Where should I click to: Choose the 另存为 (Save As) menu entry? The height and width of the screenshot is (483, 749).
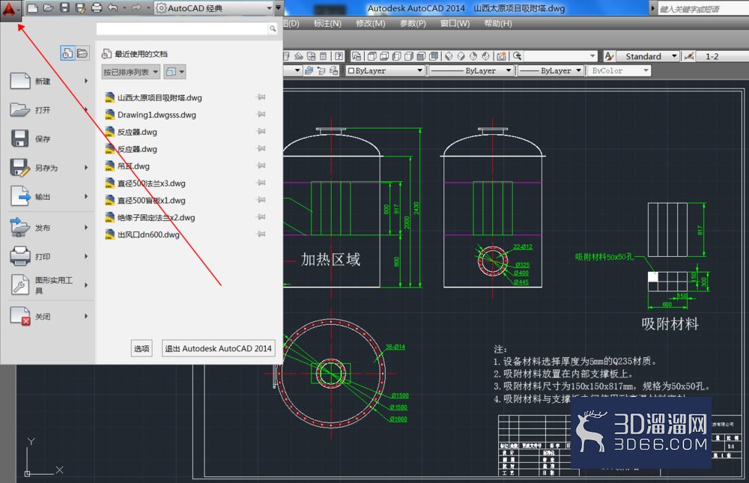click(48, 168)
